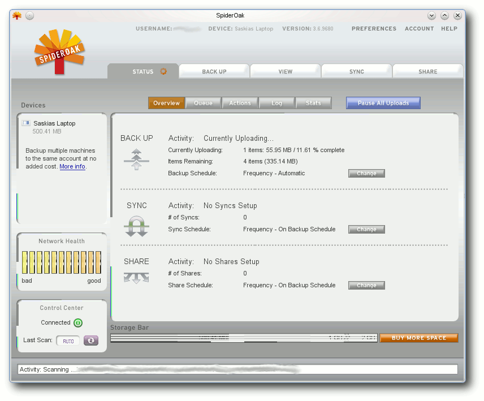Click the Network Health indicator bars
This screenshot has width=484, height=401.
pyautogui.click(x=62, y=262)
